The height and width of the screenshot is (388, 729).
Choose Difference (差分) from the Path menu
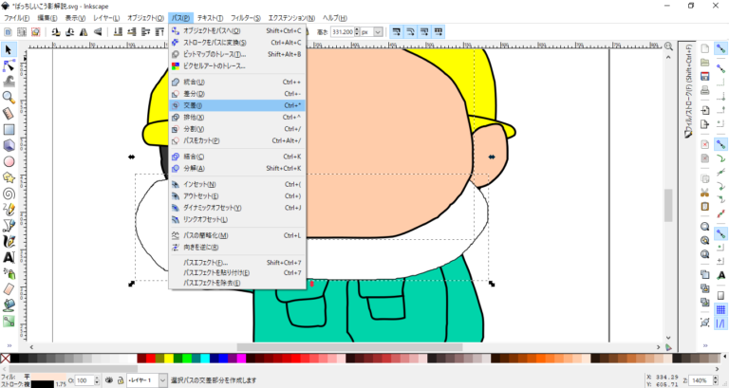coord(237,94)
